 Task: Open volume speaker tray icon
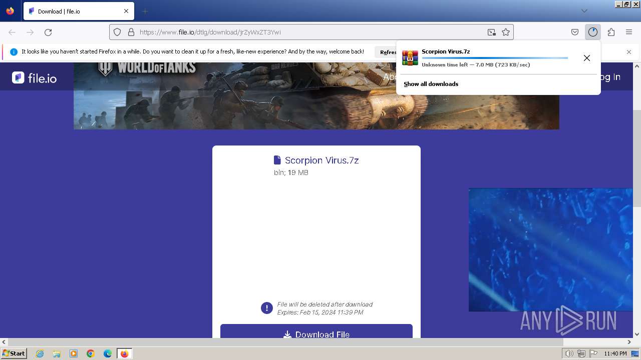[569, 353]
